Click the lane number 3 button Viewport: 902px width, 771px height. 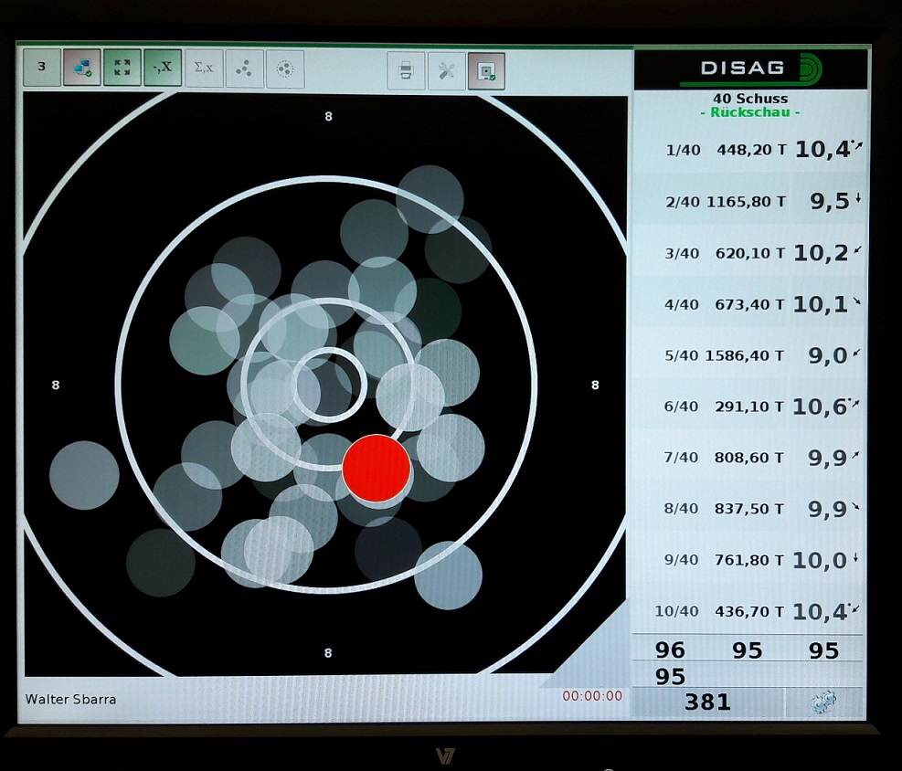click(42, 68)
